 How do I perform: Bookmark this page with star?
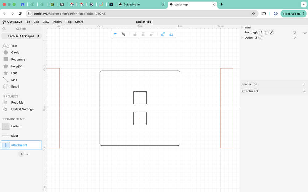(x=253, y=14)
